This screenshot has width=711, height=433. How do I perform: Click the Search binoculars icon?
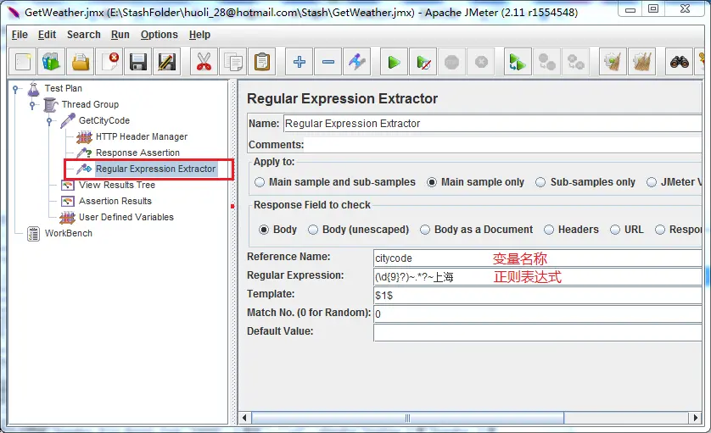680,62
